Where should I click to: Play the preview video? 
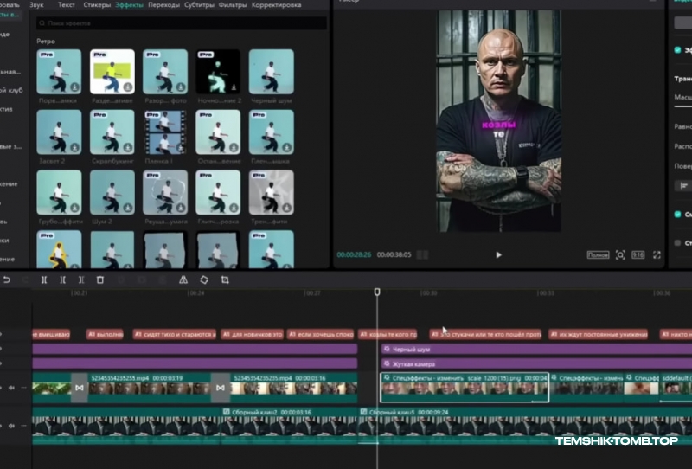tap(499, 254)
